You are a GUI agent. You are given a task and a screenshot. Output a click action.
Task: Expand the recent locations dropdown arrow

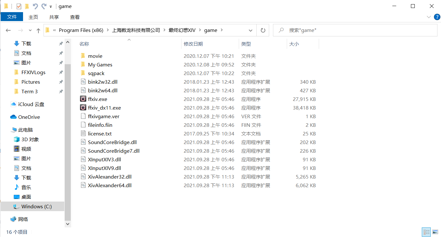(x=30, y=30)
